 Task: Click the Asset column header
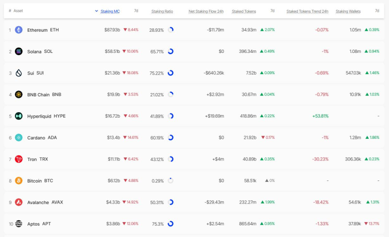pos(18,11)
